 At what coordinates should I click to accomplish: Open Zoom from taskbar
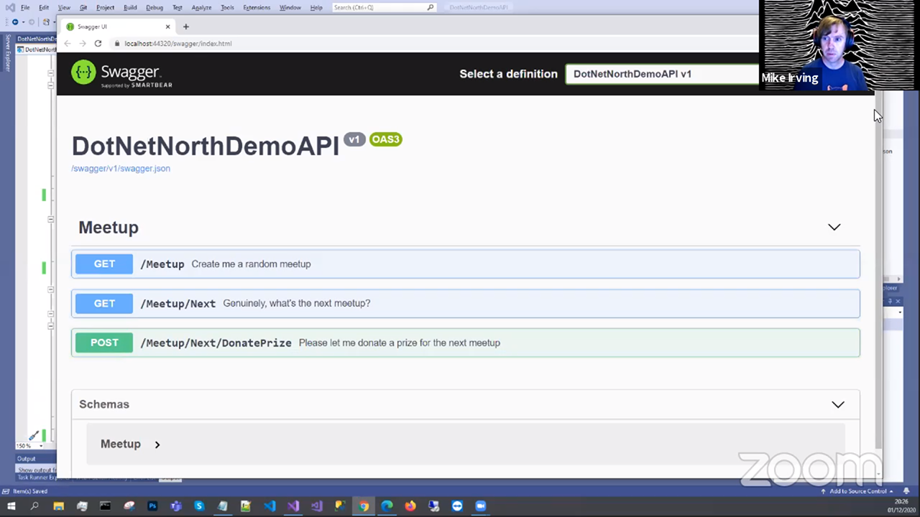coord(481,506)
